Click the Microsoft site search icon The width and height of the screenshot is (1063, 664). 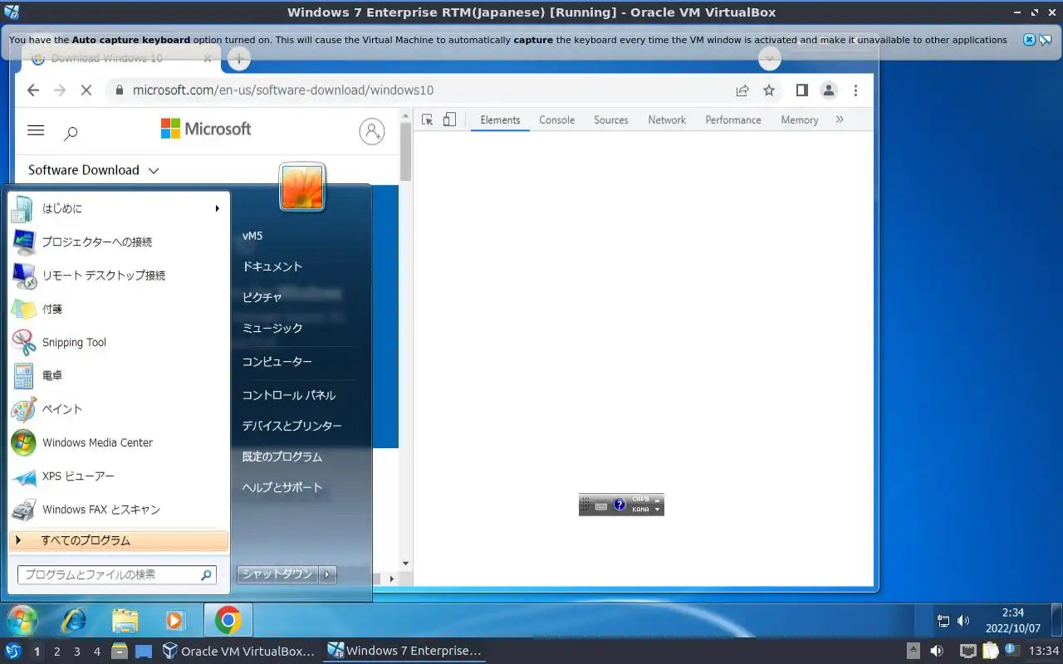tap(71, 133)
